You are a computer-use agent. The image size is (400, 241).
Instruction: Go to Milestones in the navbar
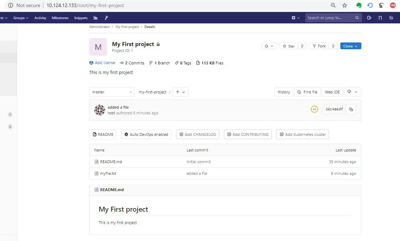click(x=60, y=18)
